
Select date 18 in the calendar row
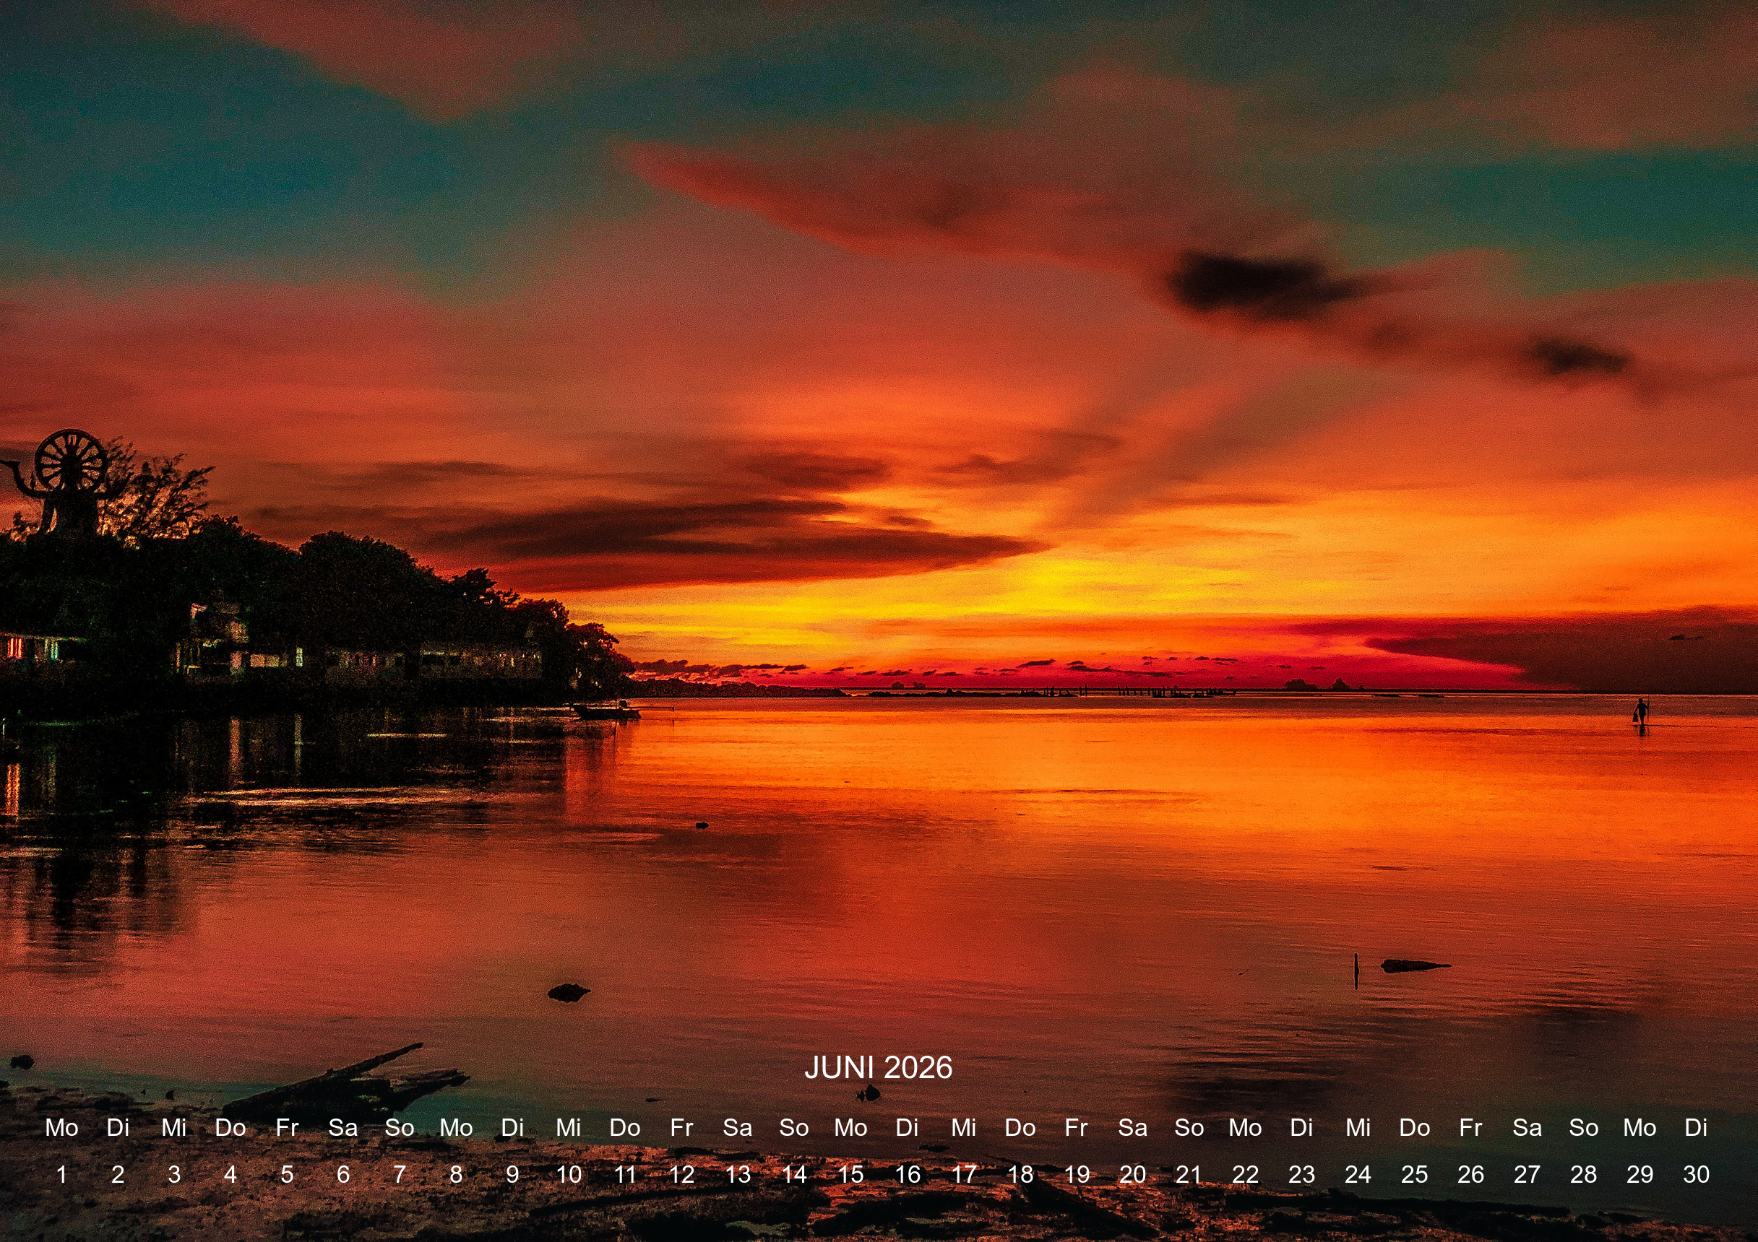pyautogui.click(x=1020, y=1174)
